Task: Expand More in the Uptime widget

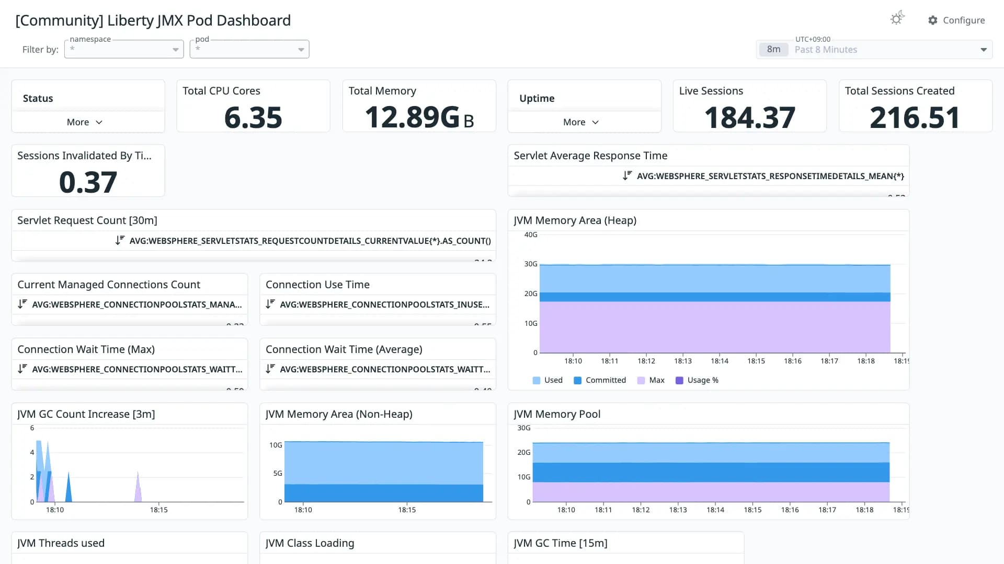Action: (580, 122)
